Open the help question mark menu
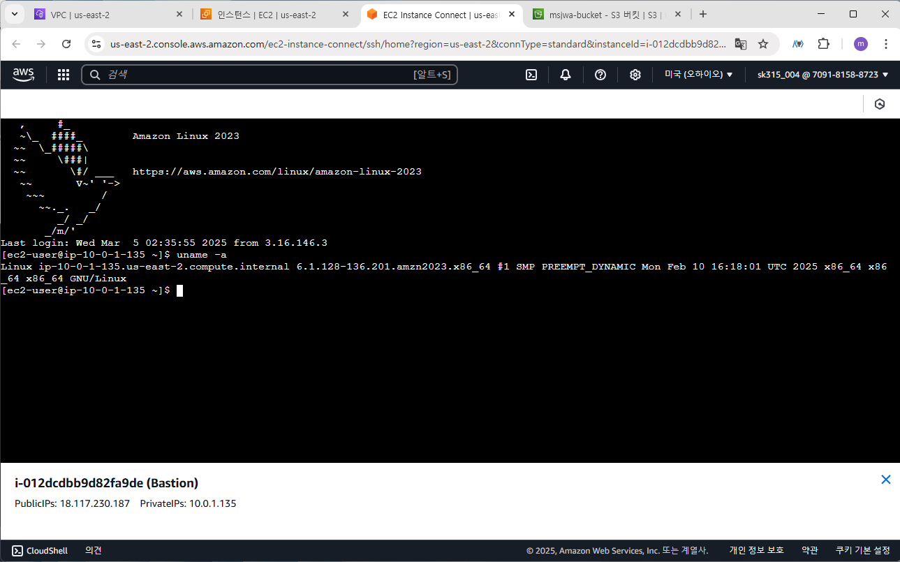Screen dimensions: 900x562 pyautogui.click(x=600, y=75)
